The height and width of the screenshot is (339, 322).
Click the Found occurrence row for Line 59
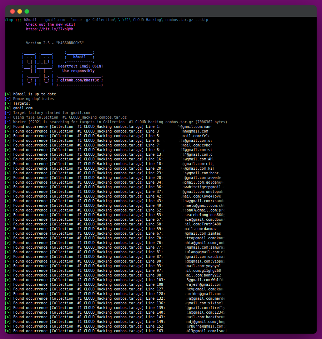pos(111,229)
